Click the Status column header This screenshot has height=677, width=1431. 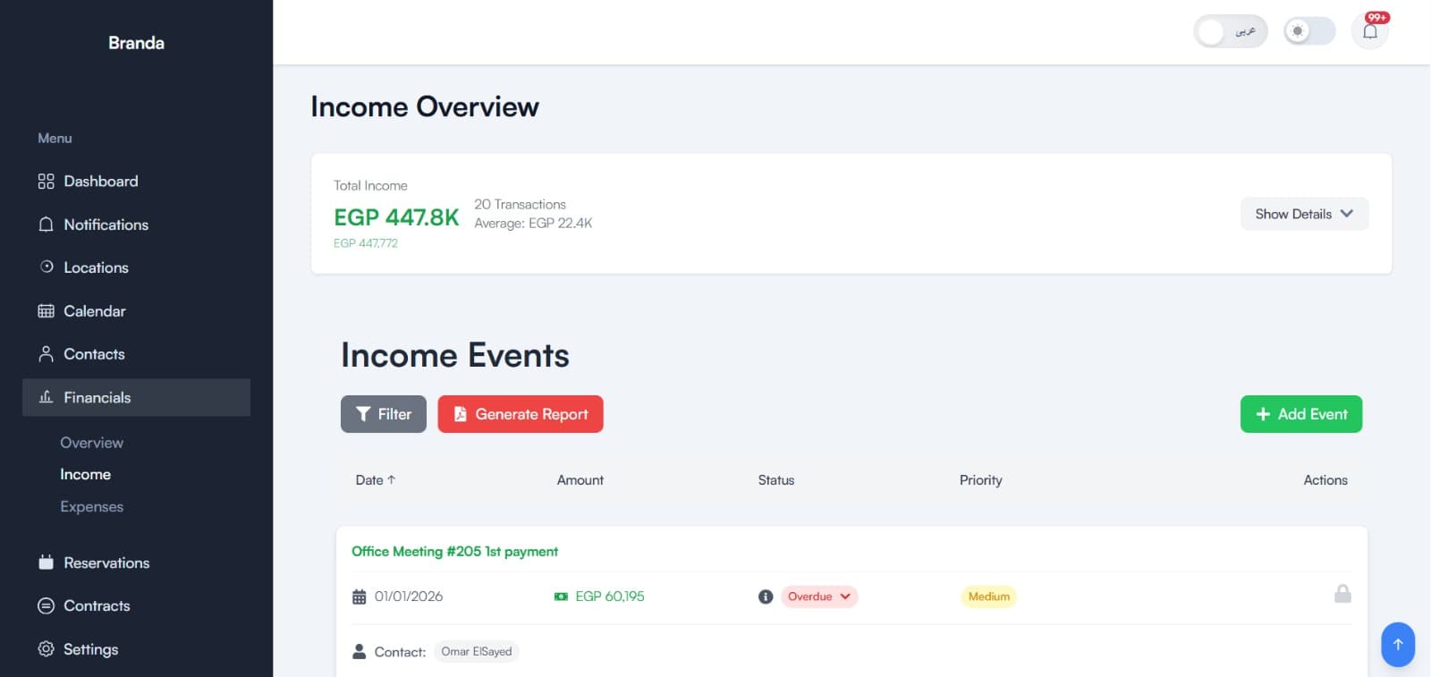pyautogui.click(x=776, y=480)
